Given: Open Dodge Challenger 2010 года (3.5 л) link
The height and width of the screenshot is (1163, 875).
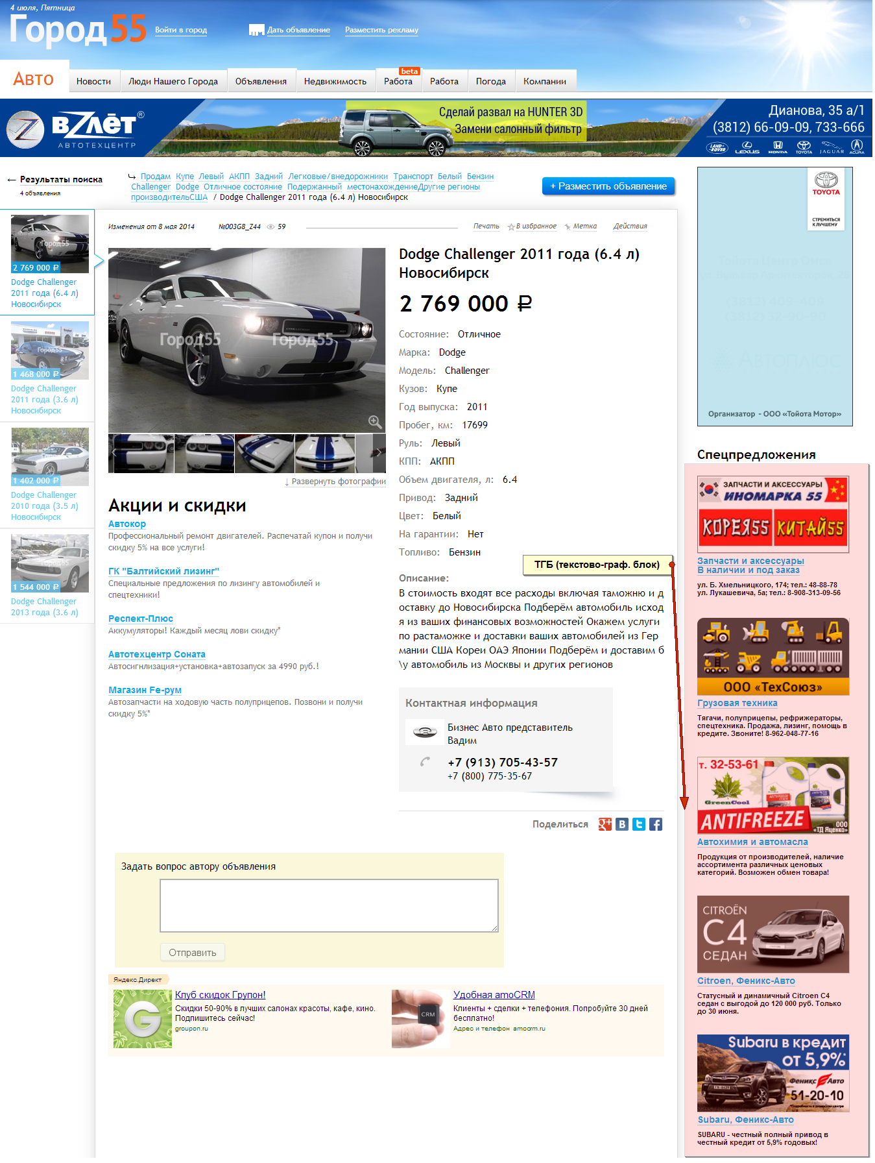Looking at the screenshot, I should click(x=44, y=506).
